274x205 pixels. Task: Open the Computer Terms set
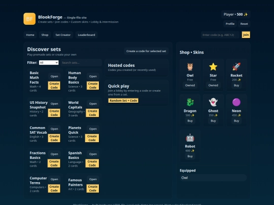pos(54,179)
